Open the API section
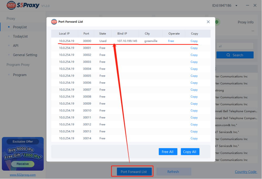The width and height of the screenshot is (262, 179). point(16,46)
